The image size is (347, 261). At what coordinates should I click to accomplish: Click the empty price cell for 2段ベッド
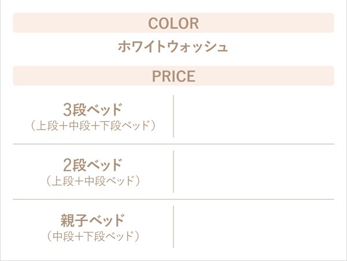click(x=254, y=171)
